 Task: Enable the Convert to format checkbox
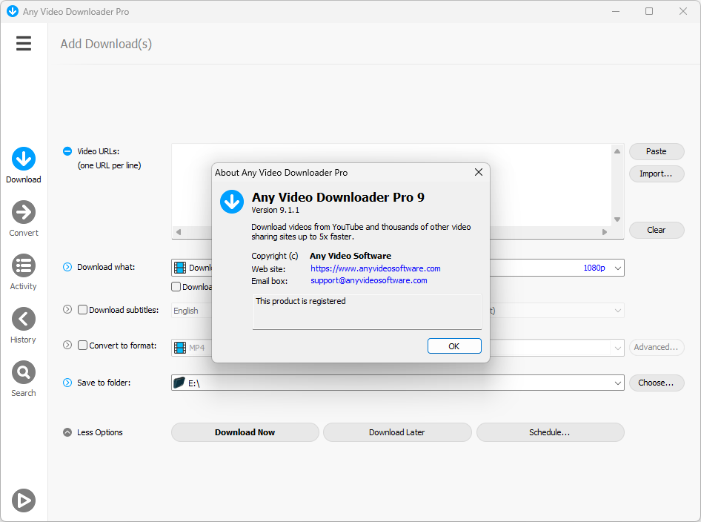point(83,346)
